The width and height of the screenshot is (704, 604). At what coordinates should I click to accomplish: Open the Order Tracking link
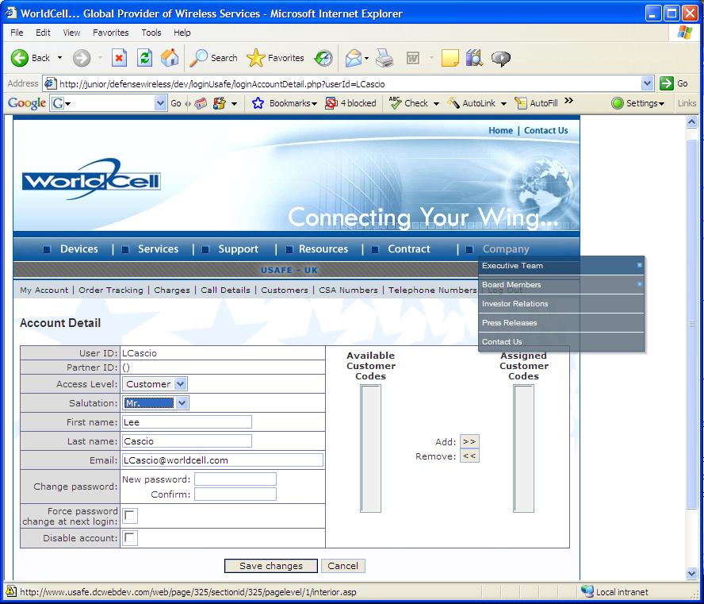110,290
